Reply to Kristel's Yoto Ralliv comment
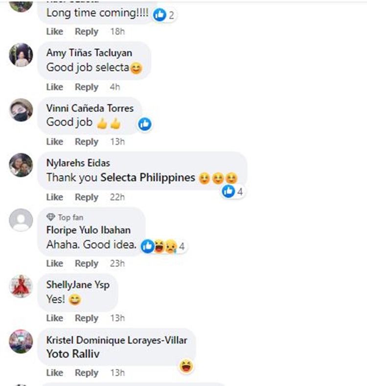 point(87,373)
